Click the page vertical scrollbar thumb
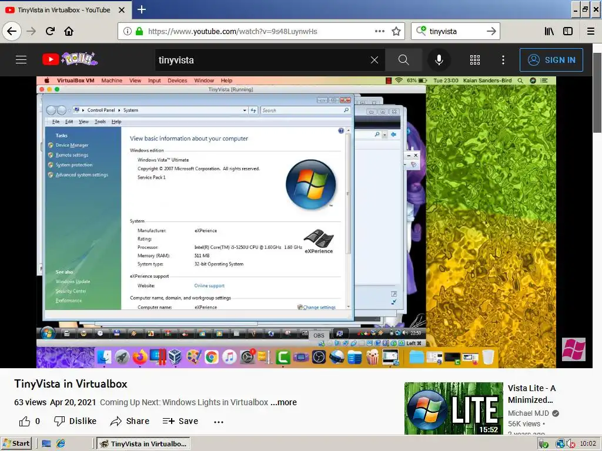 pos(597,93)
